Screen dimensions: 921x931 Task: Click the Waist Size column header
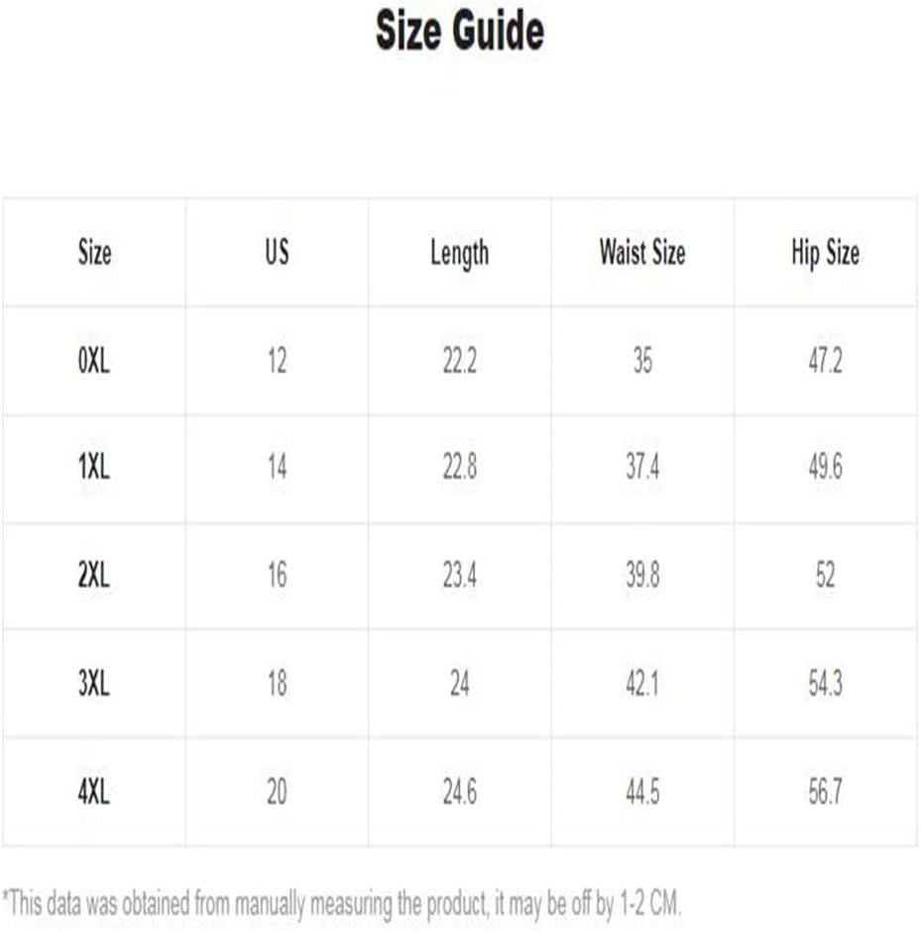(642, 252)
